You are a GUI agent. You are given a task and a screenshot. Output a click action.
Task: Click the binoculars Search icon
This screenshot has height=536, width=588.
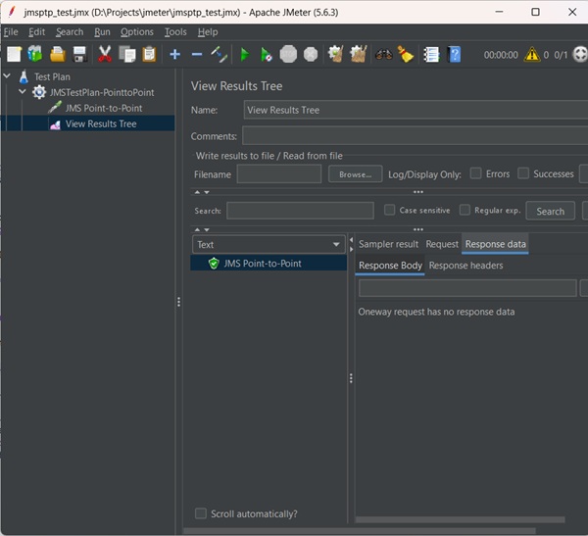(x=383, y=54)
